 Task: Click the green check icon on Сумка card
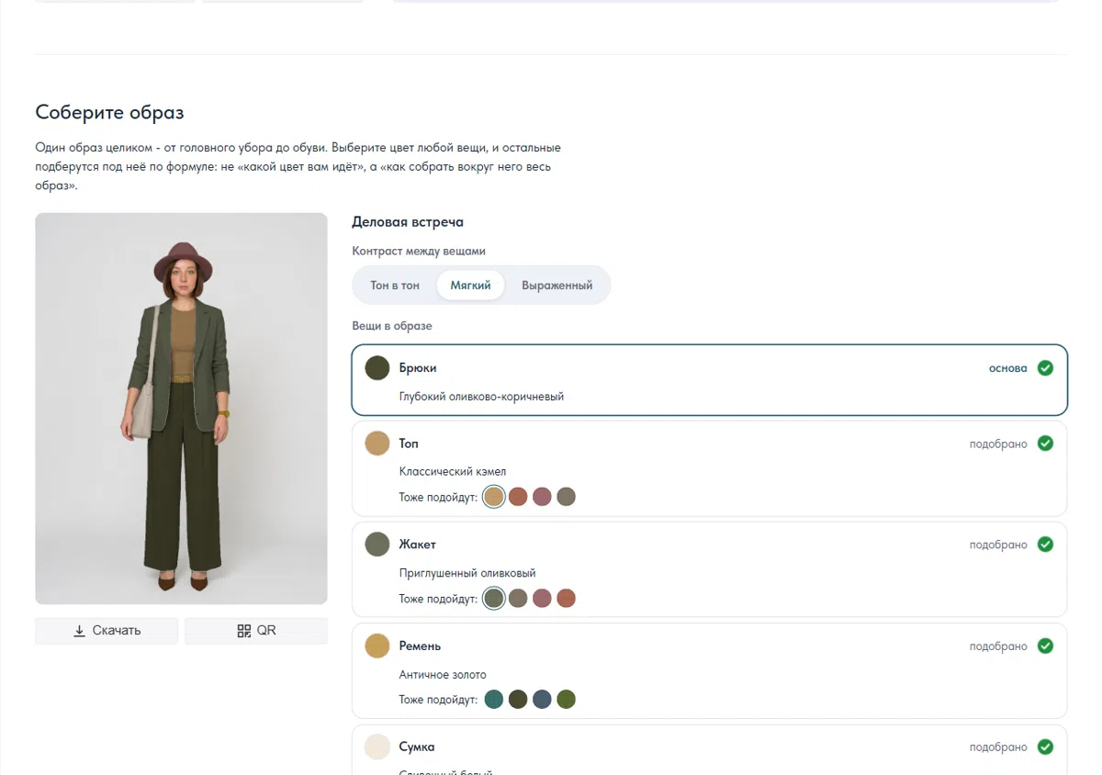tap(1045, 747)
